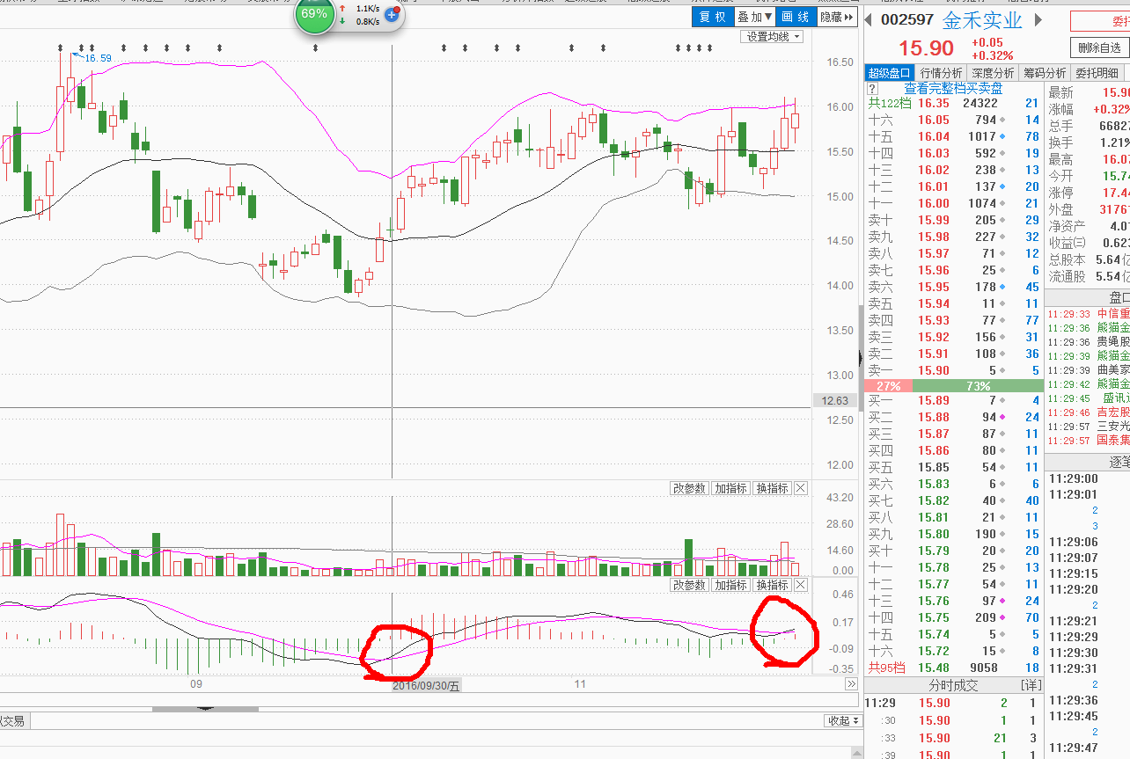1130x759 pixels.
Task: Hide side panel with 隐藏 button
Action: (x=836, y=17)
